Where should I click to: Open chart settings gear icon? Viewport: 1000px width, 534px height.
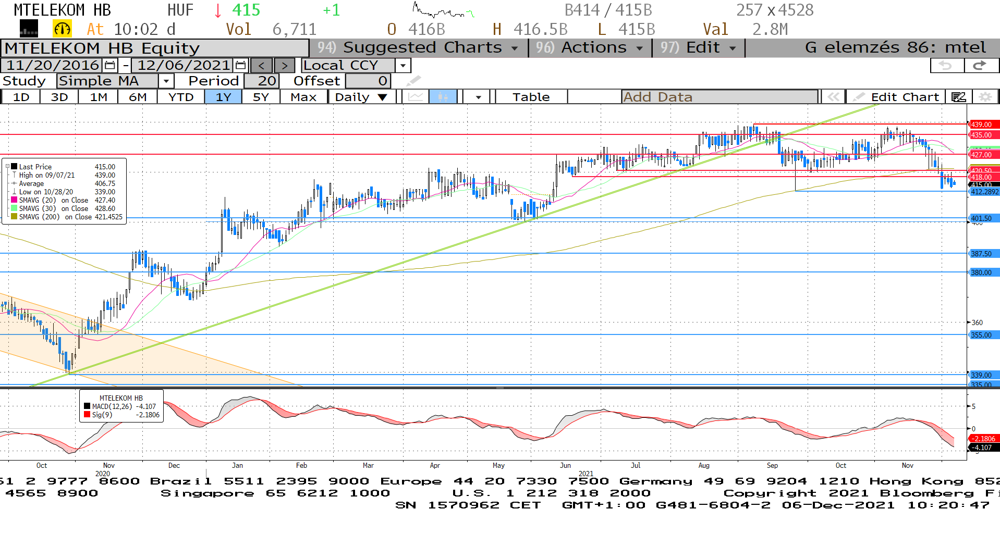point(985,97)
